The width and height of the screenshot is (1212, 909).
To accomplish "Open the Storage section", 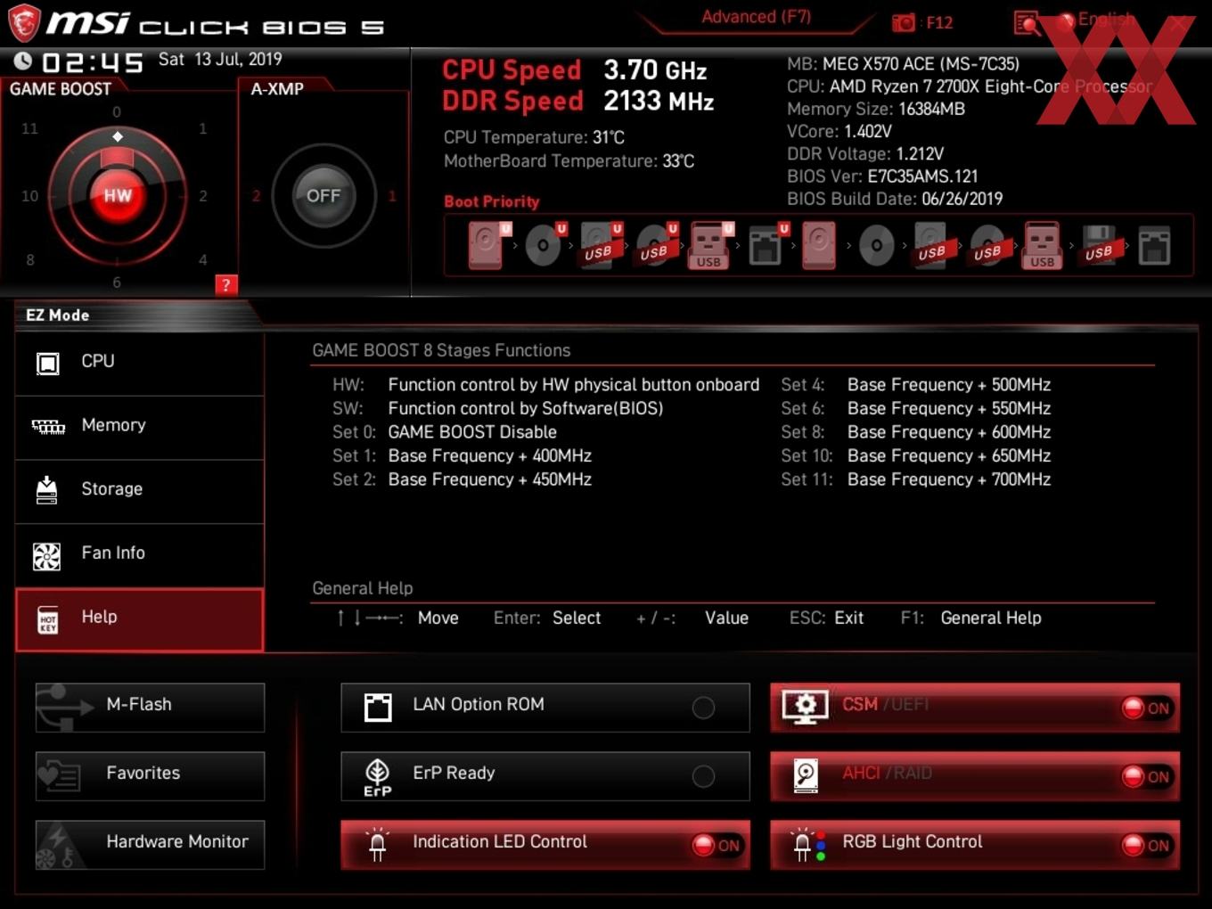I will point(140,491).
